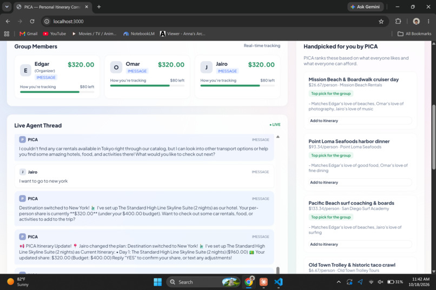Click PICA avatar on Destination switched message
The image size is (436, 290).
tap(23, 199)
